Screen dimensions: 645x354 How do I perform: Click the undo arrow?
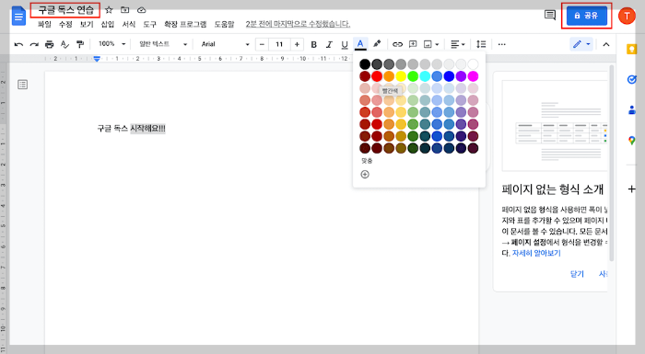[18, 44]
